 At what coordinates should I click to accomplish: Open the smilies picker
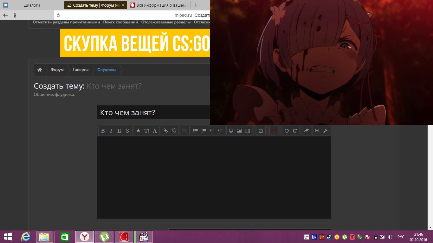pos(231,131)
